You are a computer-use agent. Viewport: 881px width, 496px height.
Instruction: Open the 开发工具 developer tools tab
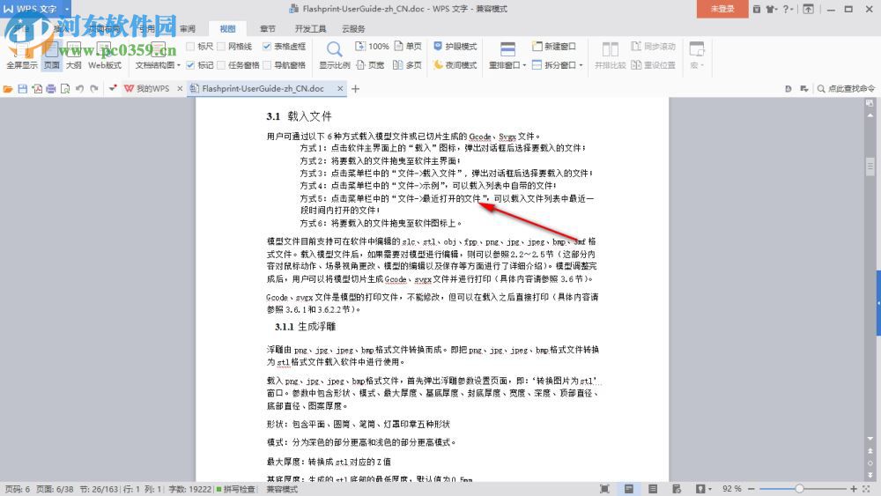(310, 29)
